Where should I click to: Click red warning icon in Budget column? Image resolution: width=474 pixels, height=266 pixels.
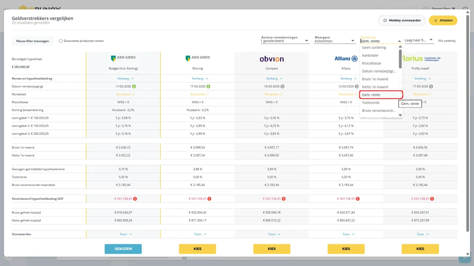pos(135,199)
